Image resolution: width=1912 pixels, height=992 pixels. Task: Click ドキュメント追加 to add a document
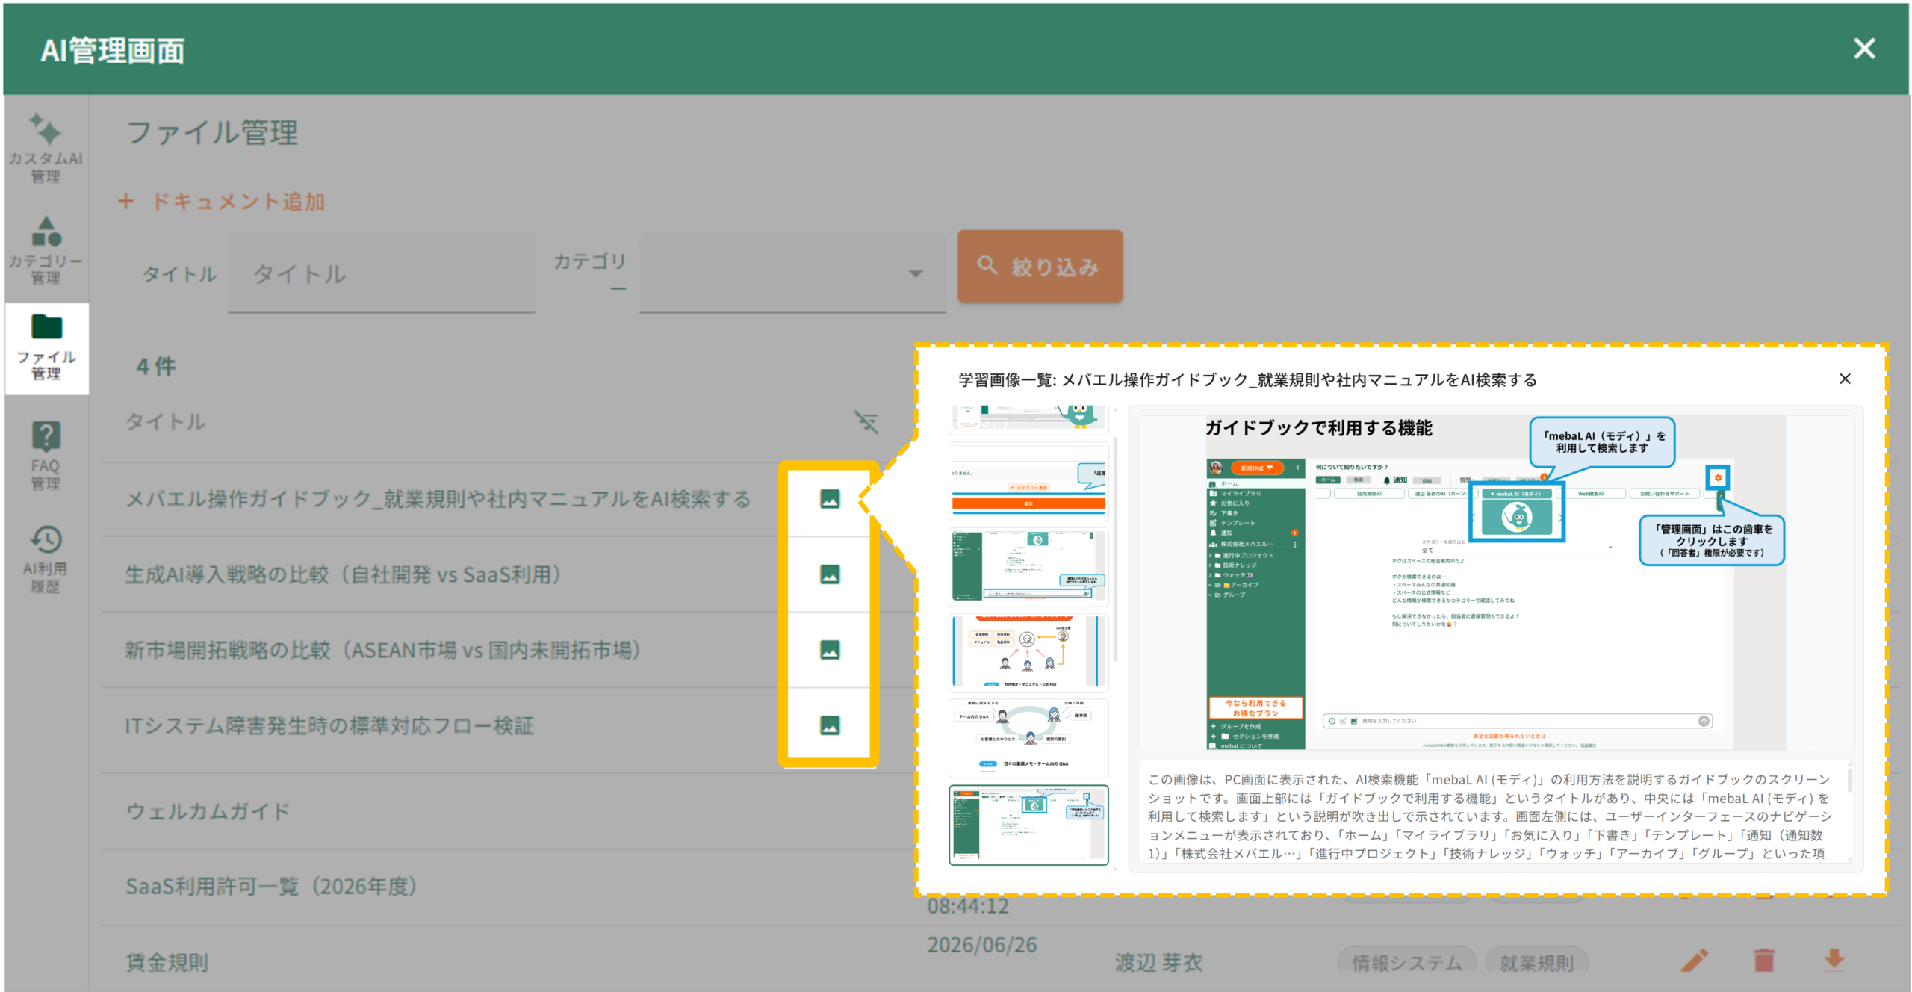(222, 202)
